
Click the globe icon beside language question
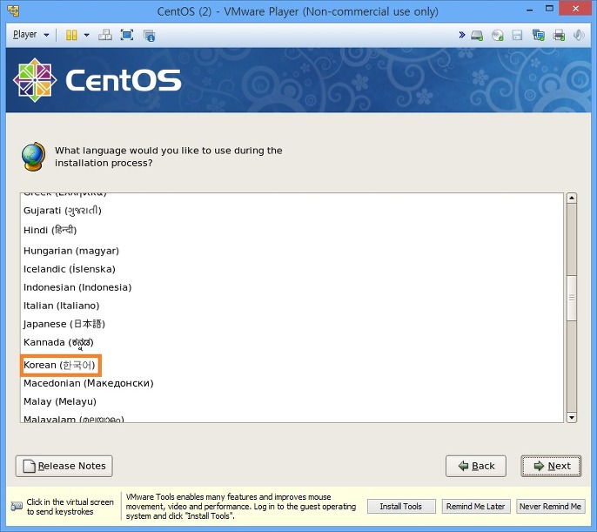33,157
